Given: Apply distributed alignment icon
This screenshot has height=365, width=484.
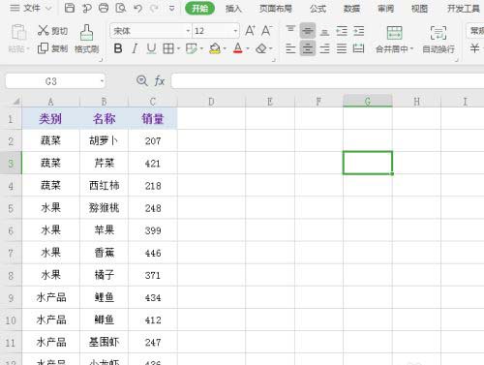Looking at the screenshot, I should click(x=358, y=48).
